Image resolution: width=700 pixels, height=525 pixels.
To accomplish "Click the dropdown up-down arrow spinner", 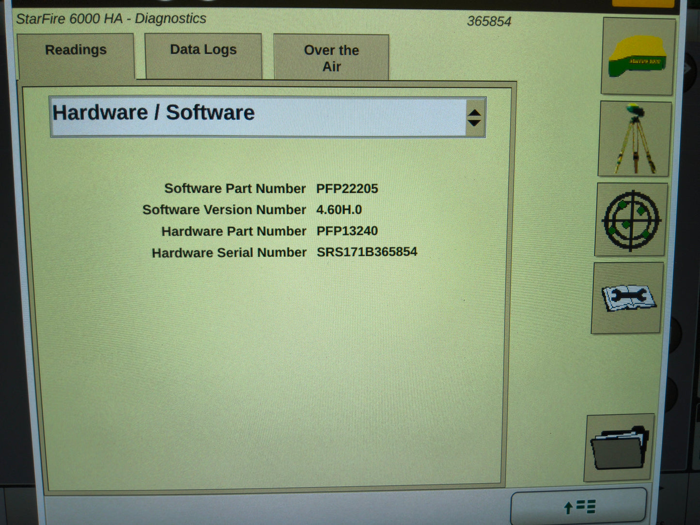I will click(x=475, y=118).
